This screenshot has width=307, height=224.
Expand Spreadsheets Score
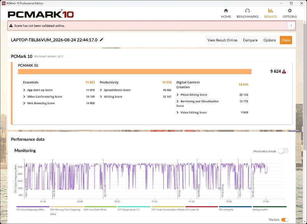tap(101, 90)
